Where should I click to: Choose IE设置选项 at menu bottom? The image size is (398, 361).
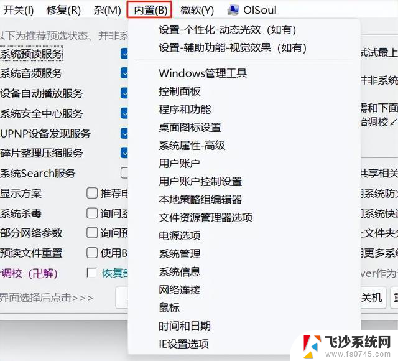(x=183, y=344)
